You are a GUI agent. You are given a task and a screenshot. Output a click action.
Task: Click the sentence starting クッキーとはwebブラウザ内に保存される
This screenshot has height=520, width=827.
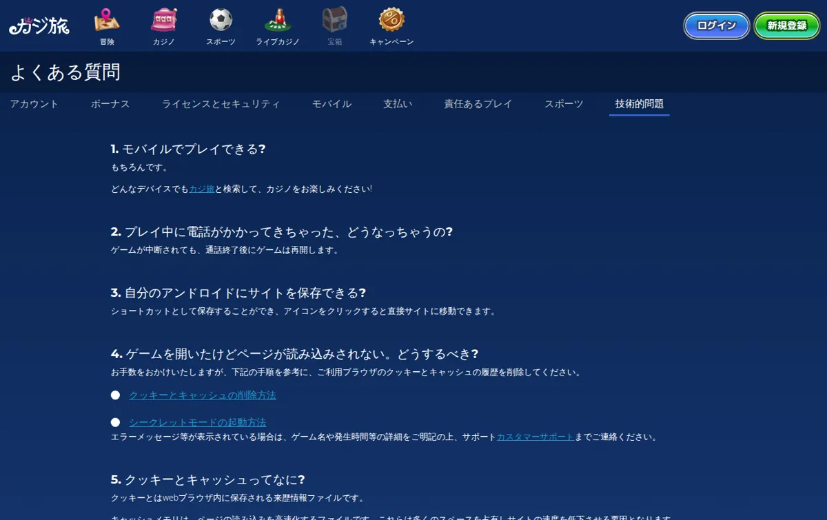click(238, 498)
